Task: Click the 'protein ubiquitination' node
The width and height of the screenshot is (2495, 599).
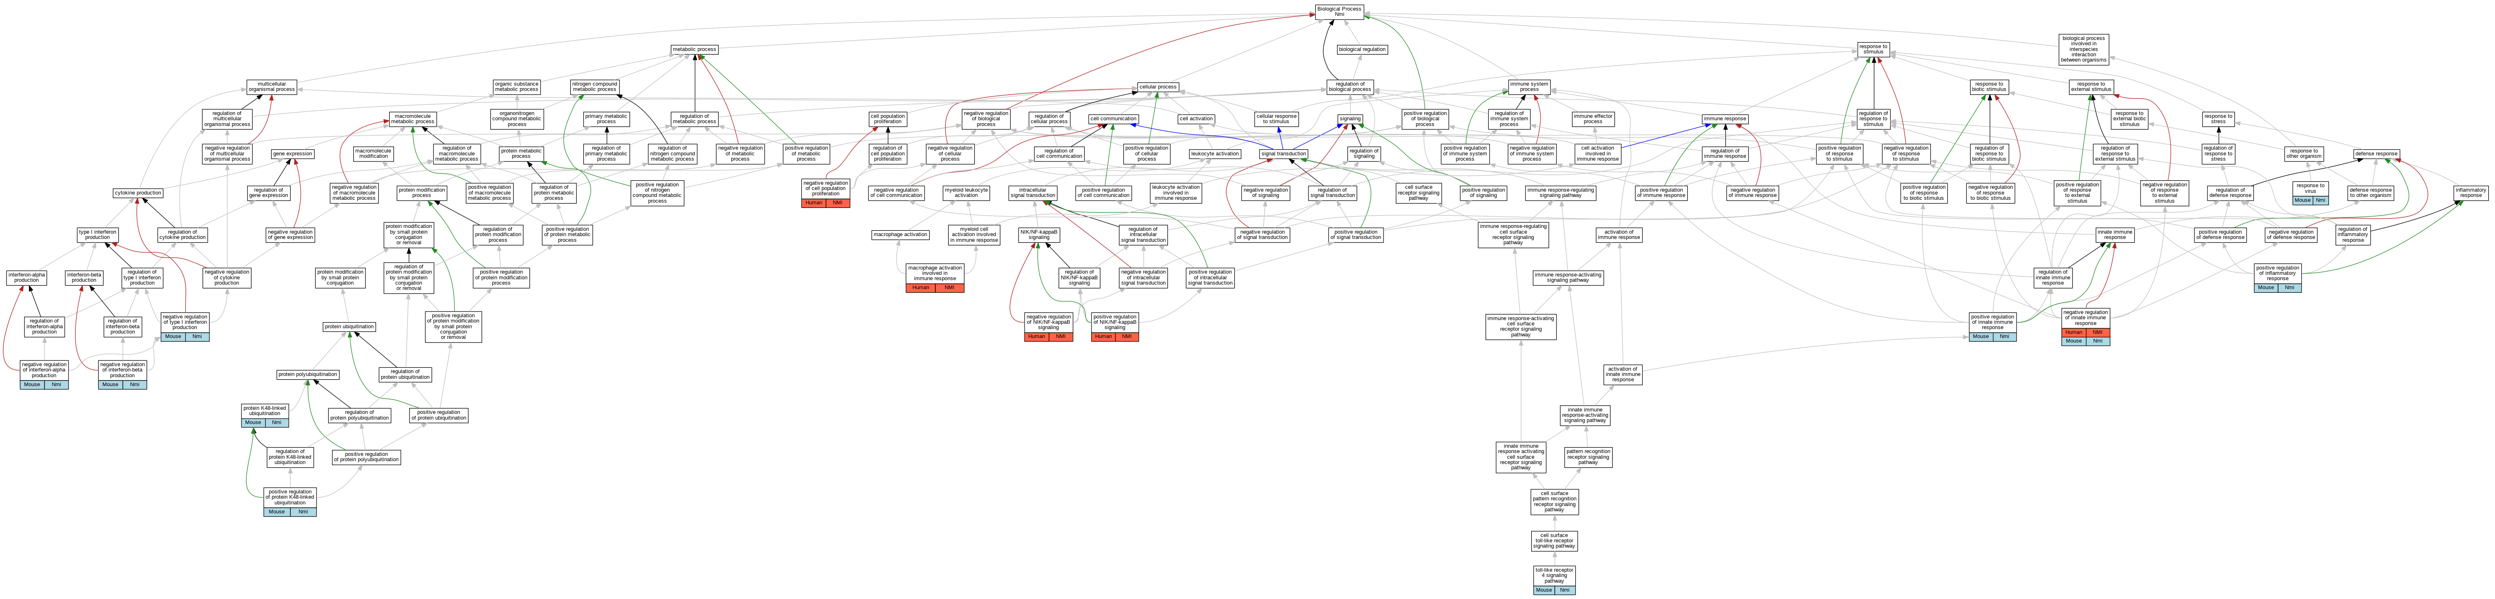Action: [x=349, y=327]
